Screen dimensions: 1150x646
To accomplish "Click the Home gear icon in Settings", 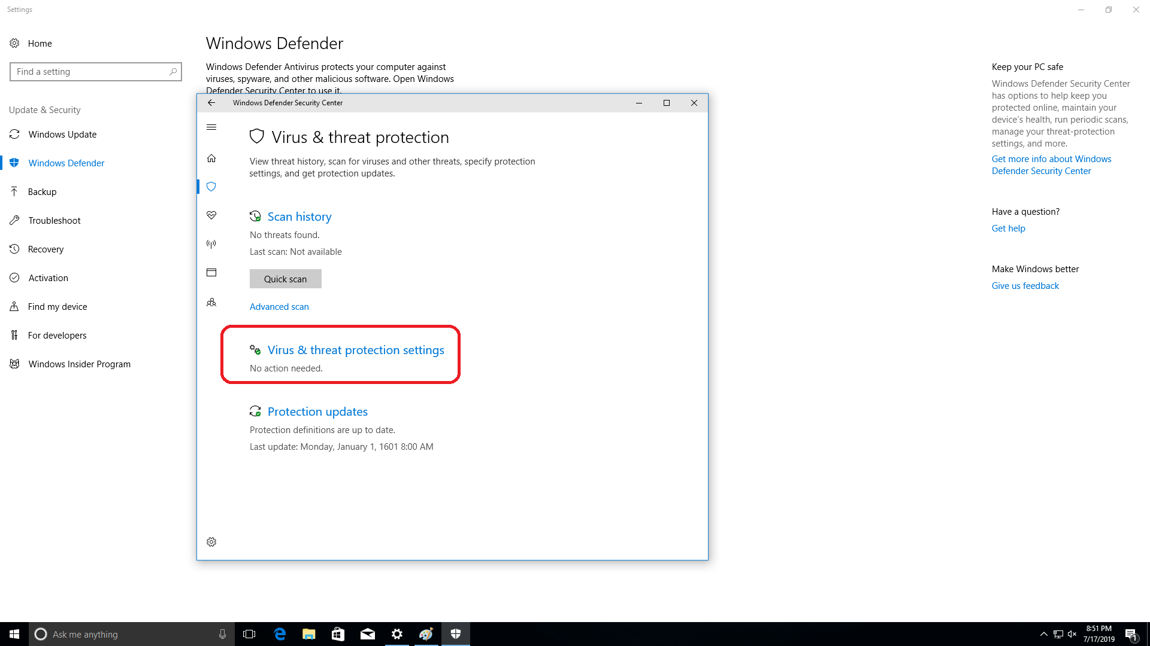I will click(x=14, y=43).
